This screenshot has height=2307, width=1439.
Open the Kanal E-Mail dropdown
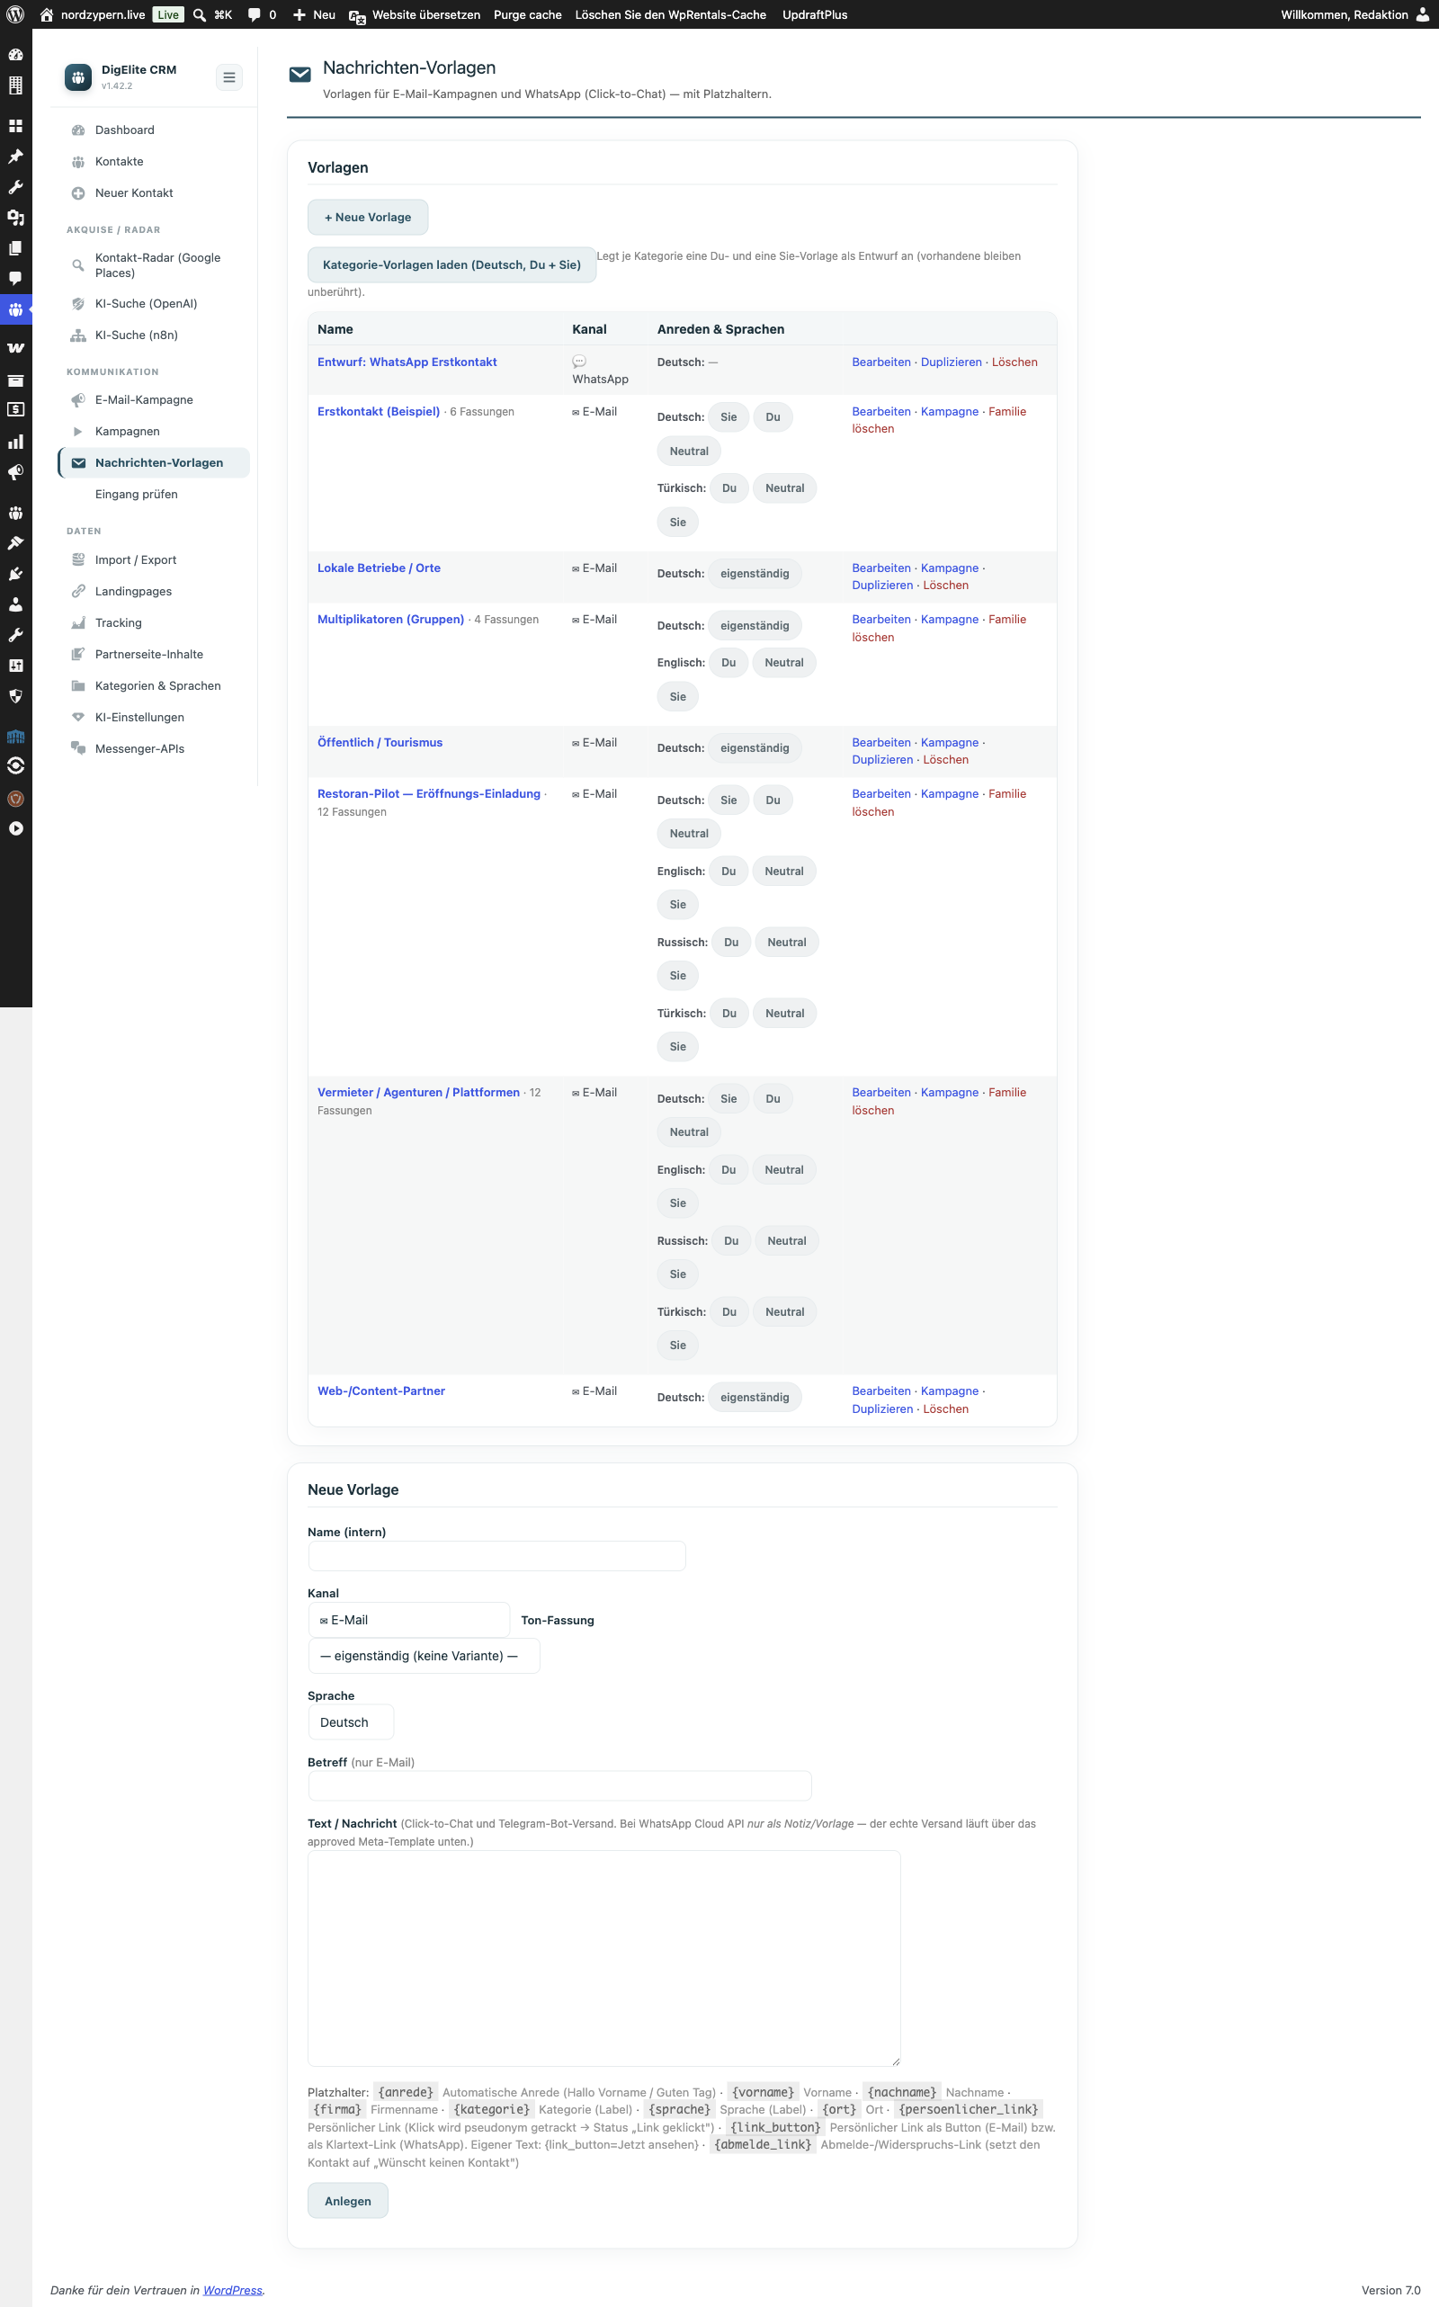coord(408,1620)
